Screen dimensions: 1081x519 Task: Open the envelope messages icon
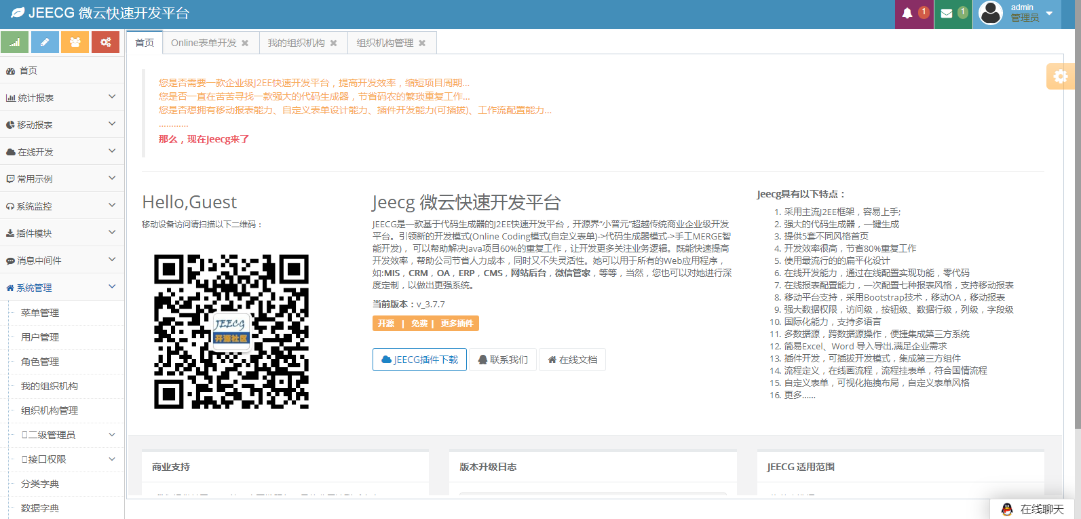coord(947,14)
